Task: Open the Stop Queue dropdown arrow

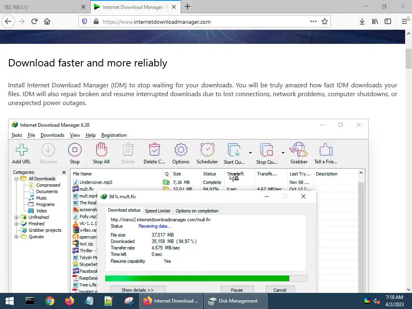Action: click(283, 152)
